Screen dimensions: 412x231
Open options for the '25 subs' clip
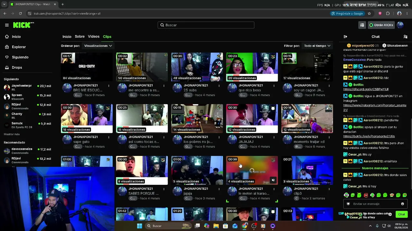[x=219, y=86]
